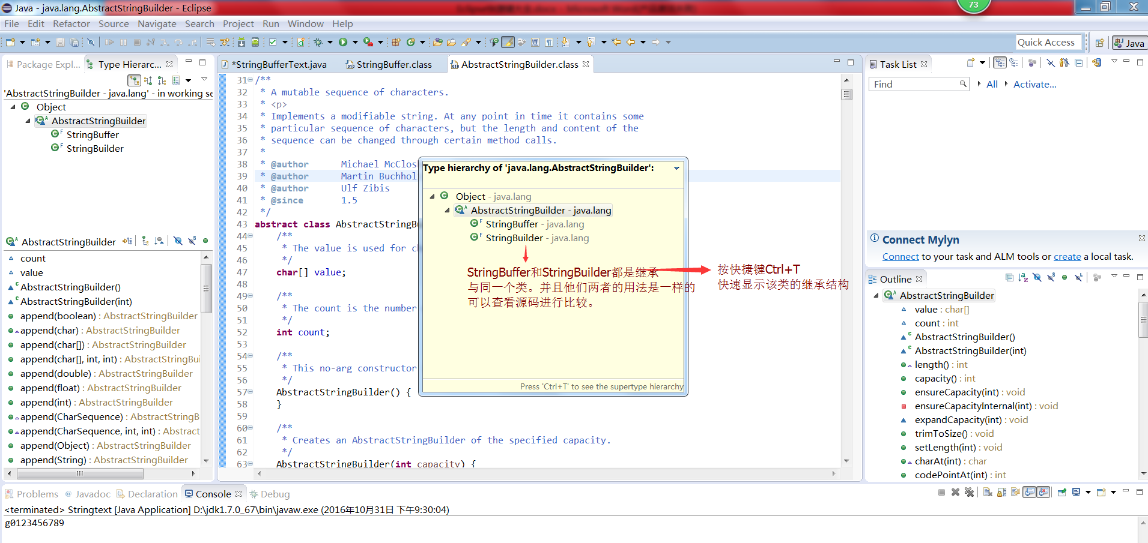Go to Last Edit Location icon

pos(616,42)
